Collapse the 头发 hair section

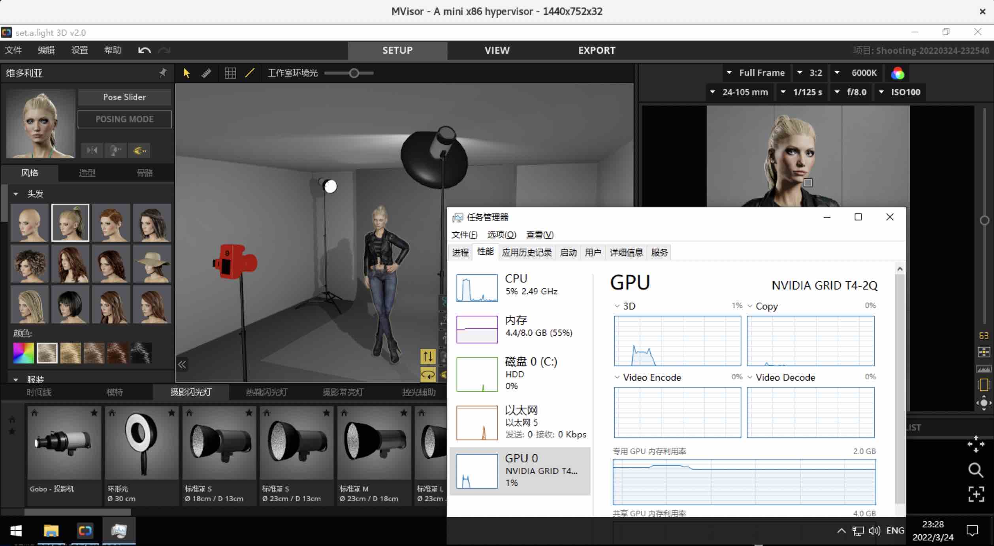click(16, 194)
